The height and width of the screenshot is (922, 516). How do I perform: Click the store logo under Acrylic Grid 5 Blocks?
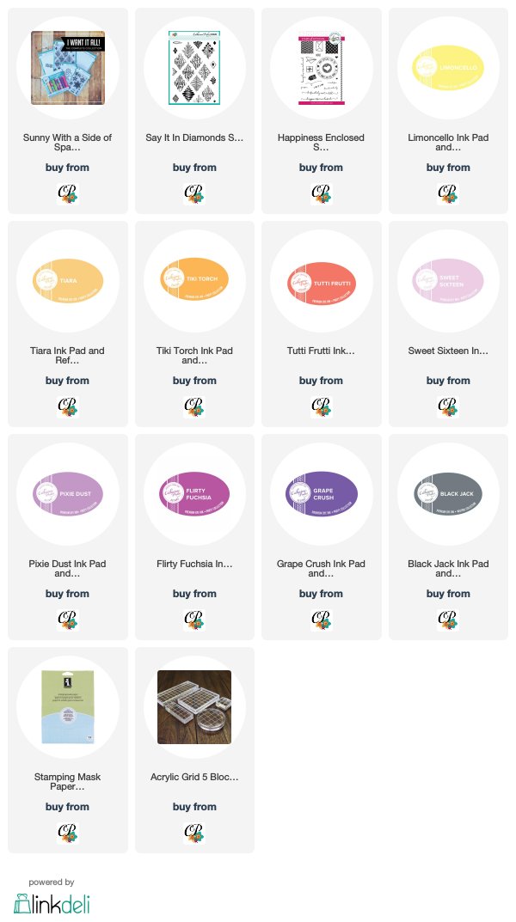(x=194, y=833)
